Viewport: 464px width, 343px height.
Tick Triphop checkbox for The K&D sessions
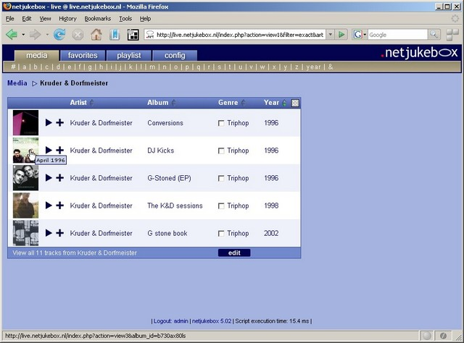pos(221,206)
